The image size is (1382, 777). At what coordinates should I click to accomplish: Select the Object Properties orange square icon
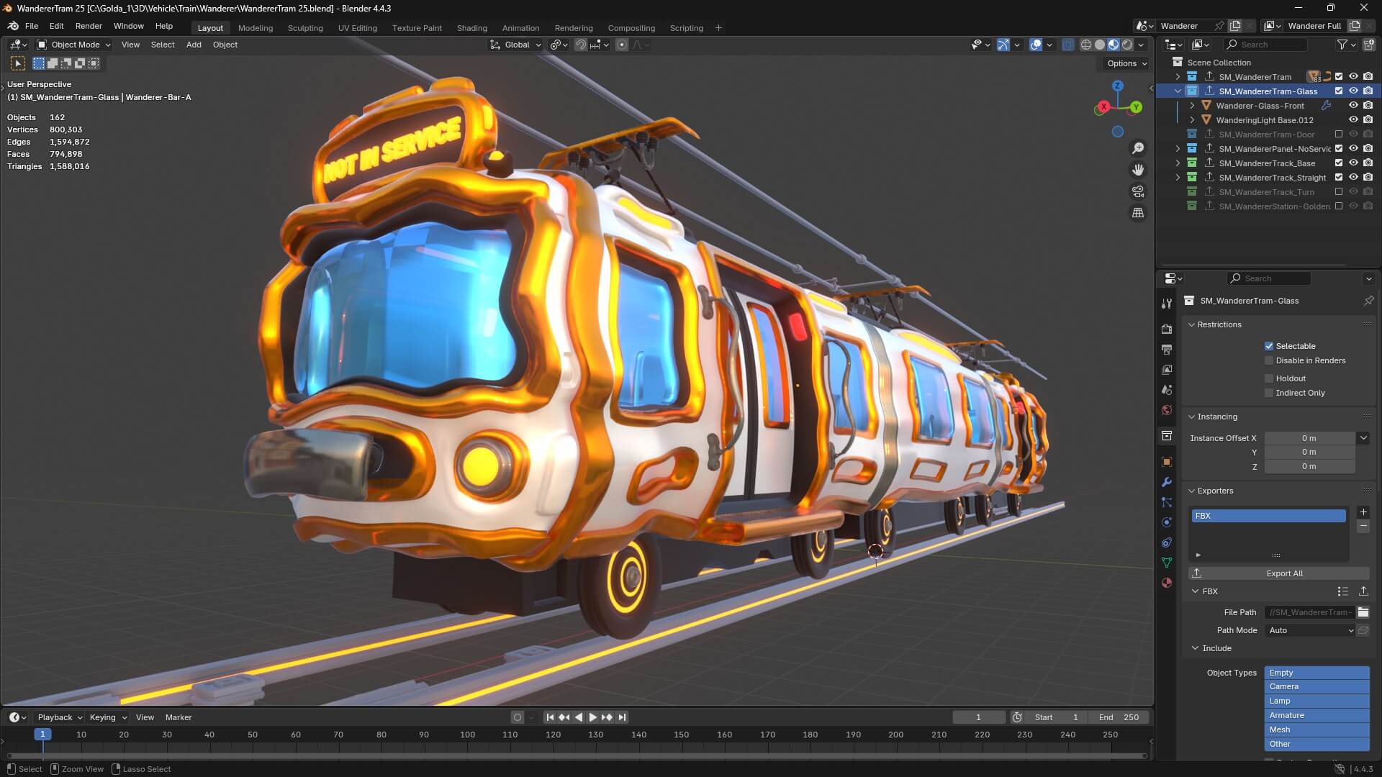[1167, 461]
